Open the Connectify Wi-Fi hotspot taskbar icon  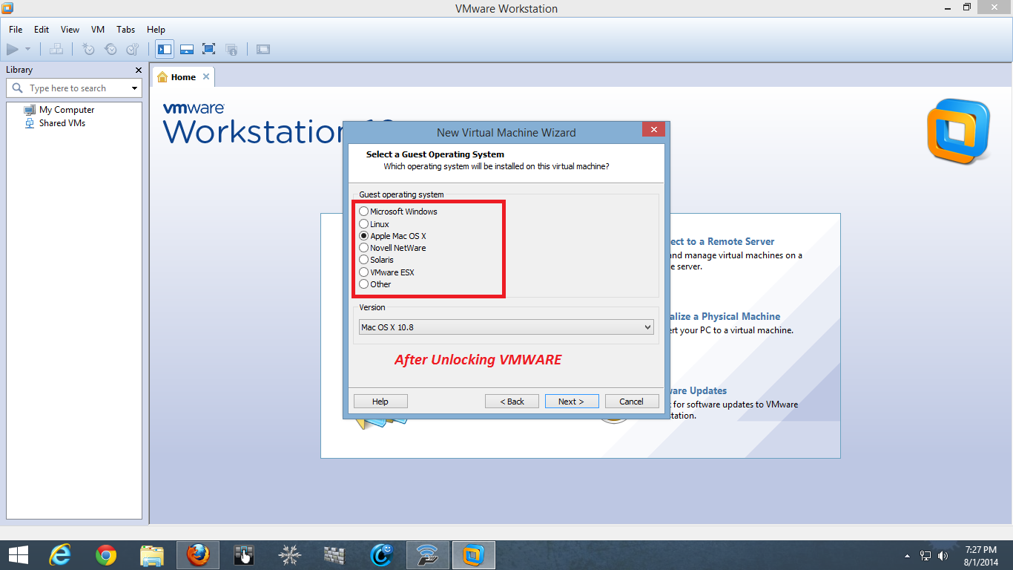pyautogui.click(x=427, y=555)
